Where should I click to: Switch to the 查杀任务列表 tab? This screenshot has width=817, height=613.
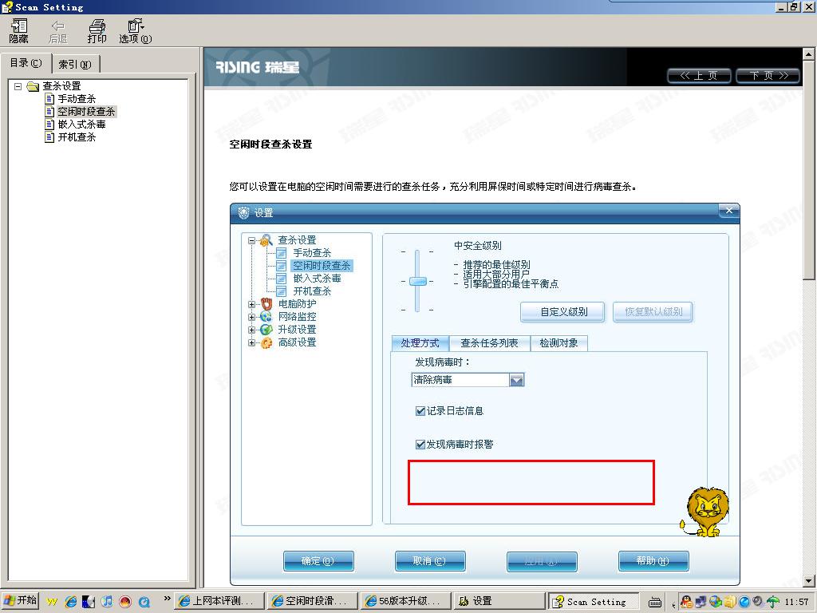[x=489, y=343]
